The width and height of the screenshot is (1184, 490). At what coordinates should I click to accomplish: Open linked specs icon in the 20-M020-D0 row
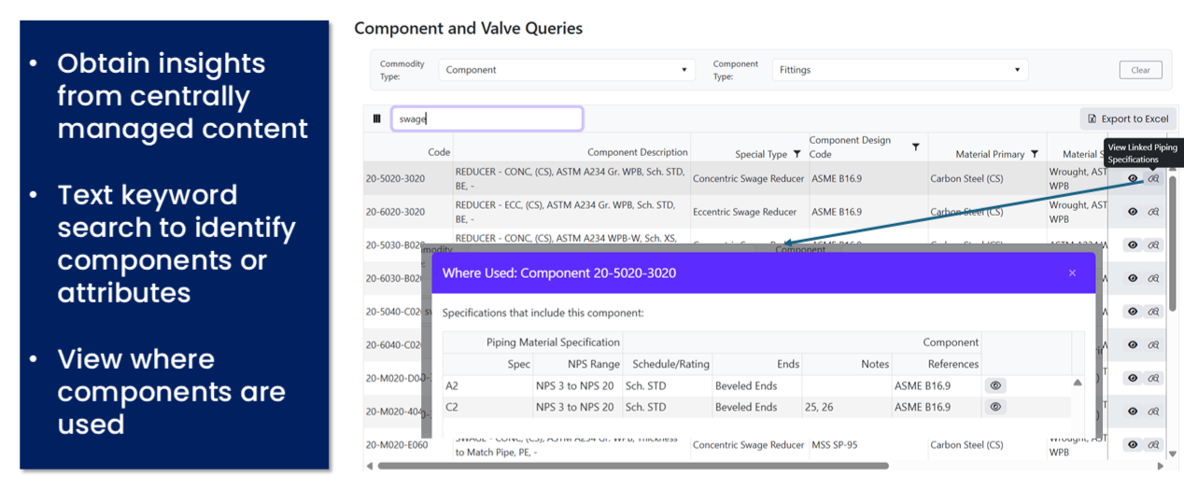pyautogui.click(x=1154, y=378)
